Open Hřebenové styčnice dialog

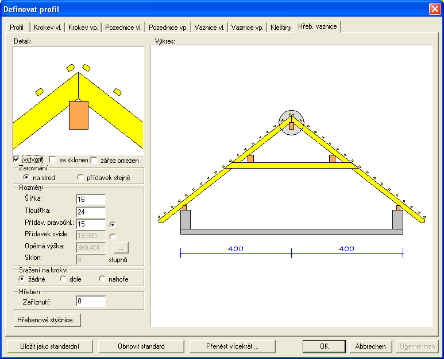tap(47, 320)
